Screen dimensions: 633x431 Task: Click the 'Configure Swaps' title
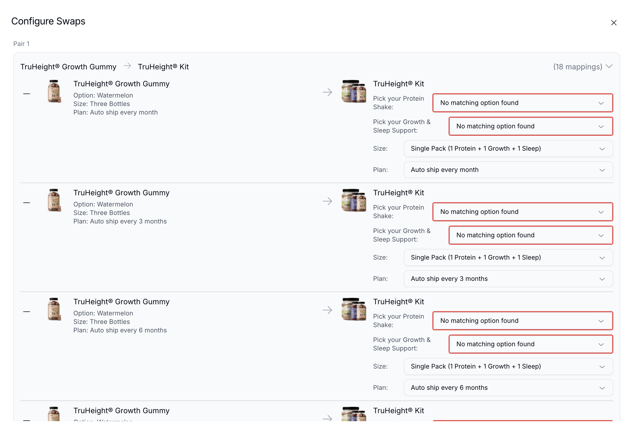[x=48, y=21]
